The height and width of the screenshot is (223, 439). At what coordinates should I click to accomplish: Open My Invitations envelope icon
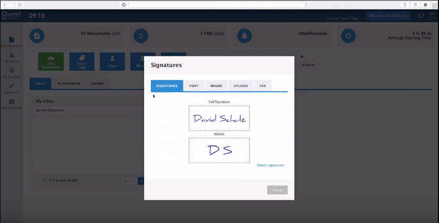(11, 102)
